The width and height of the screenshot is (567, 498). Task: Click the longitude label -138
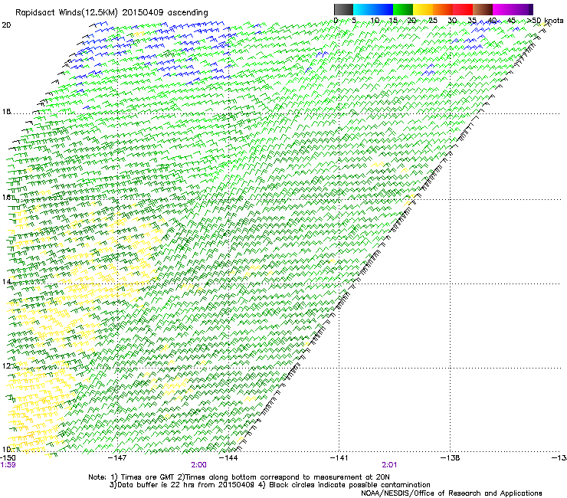coord(451,458)
